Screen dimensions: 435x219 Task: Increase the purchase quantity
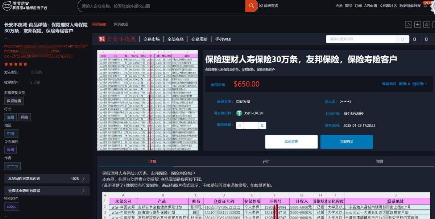263,126
